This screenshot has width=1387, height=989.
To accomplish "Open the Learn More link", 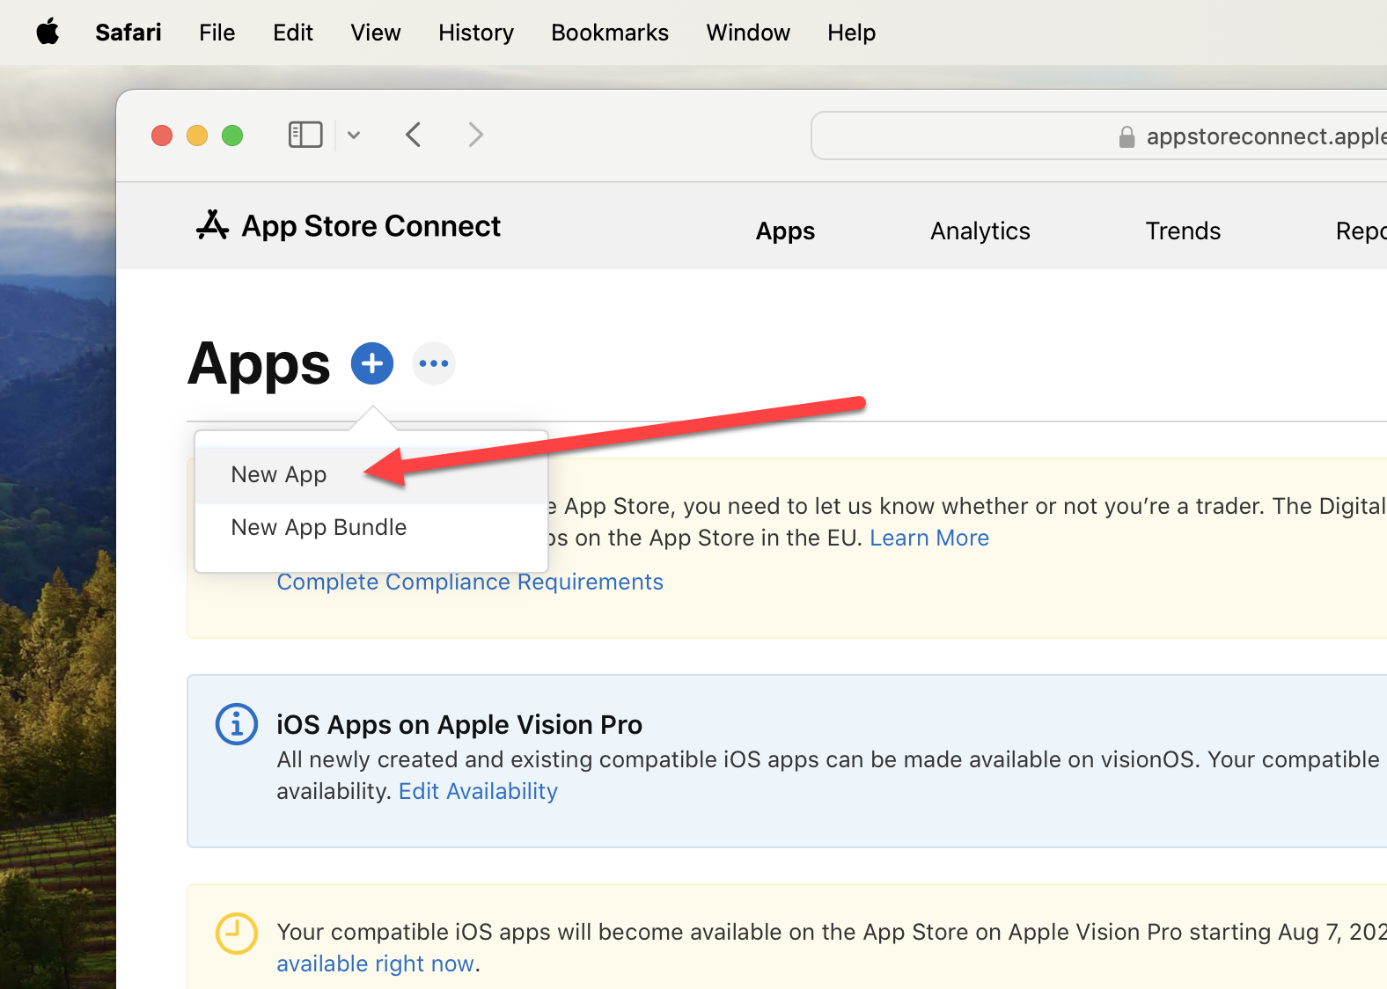I will tap(929, 538).
